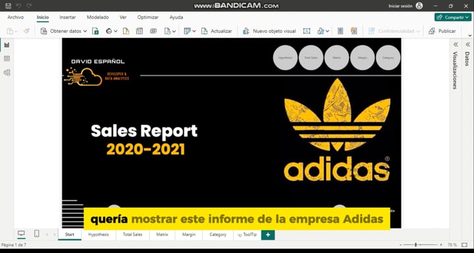474x253 pixels.
Task: Open the Archivo menu
Action: 16,18
